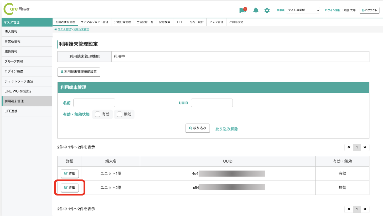The height and width of the screenshot is (216, 383).
Task: Switch to the 生活記録一覧 tab
Action: pyautogui.click(x=145, y=22)
